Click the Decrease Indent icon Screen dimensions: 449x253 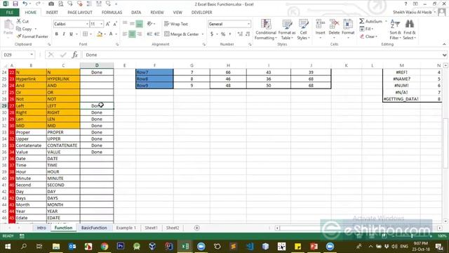(x=149, y=34)
